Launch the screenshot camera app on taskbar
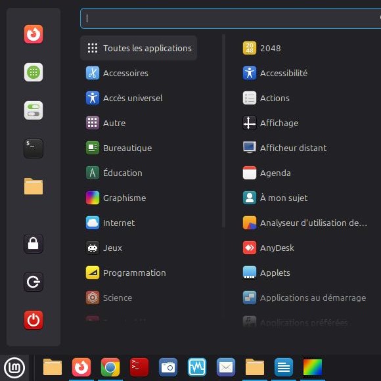Screen dimensions: 381x381 (168, 367)
